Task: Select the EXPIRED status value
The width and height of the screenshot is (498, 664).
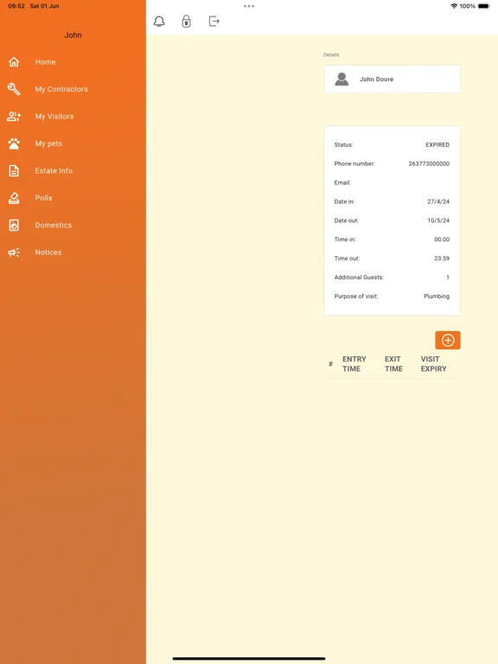Action: [x=437, y=145]
